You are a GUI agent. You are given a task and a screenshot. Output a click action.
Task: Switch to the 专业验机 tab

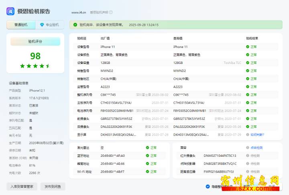pos(50,25)
